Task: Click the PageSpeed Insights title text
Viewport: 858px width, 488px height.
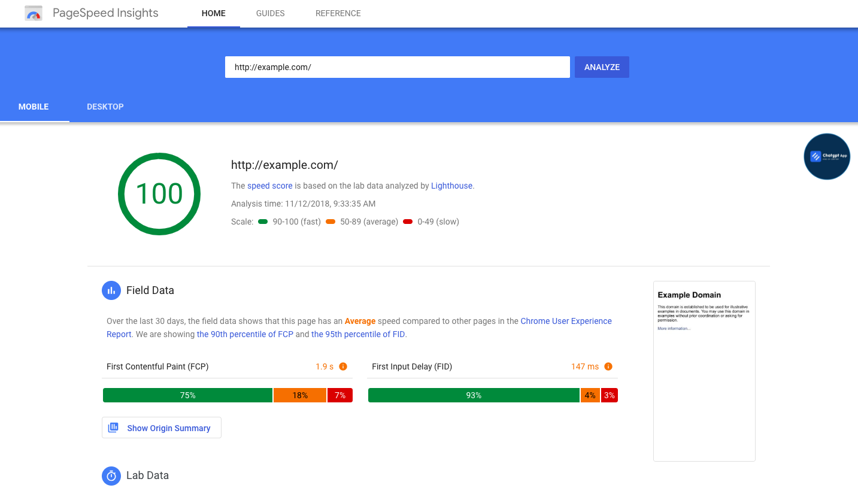Action: [x=105, y=13]
